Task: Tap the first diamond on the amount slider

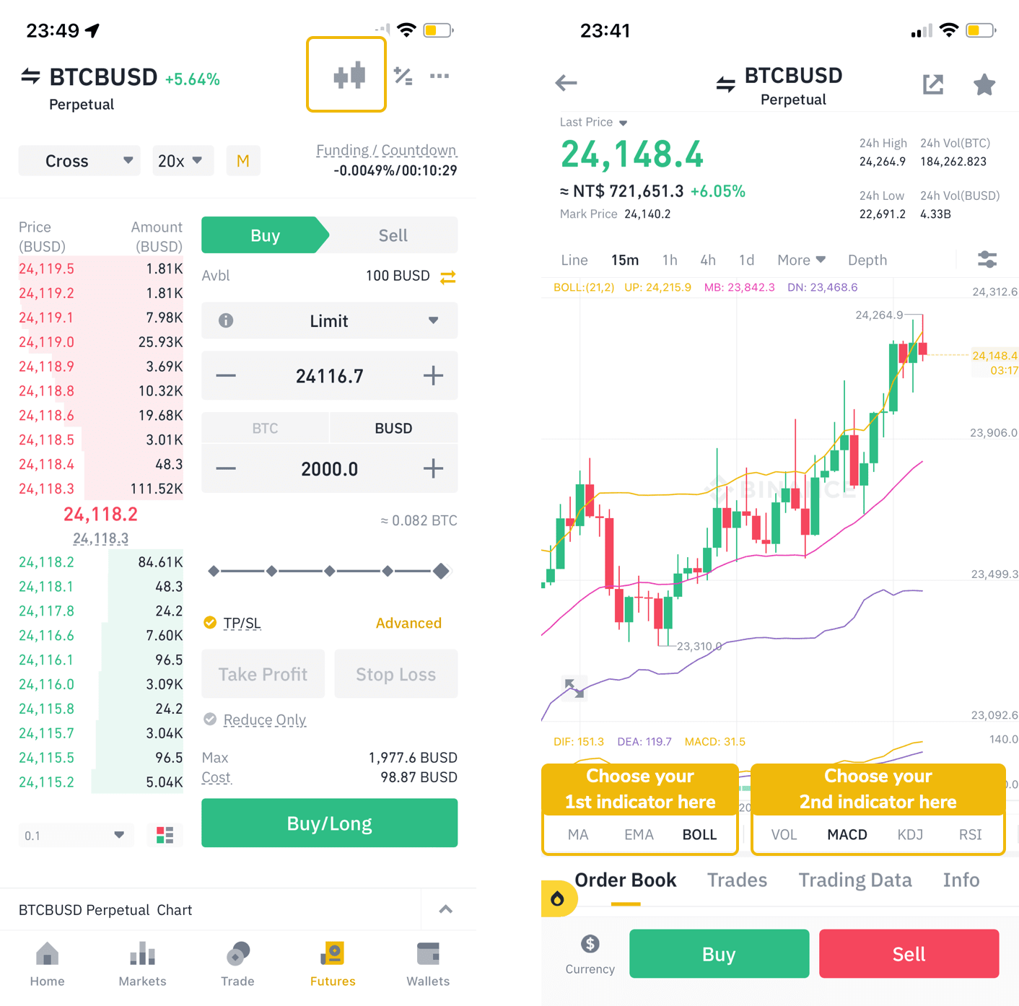Action: click(x=213, y=571)
